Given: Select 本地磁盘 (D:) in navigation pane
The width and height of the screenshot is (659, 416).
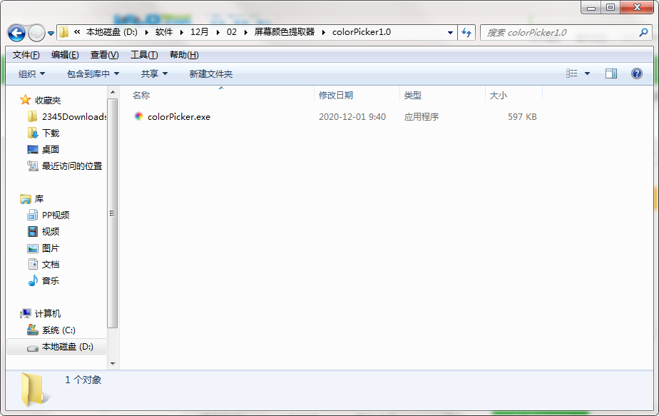Looking at the screenshot, I should click(x=67, y=347).
